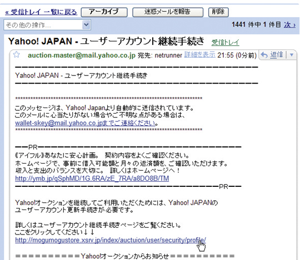Go to next message with 次 link
The image size is (300, 260).
(x=289, y=25)
